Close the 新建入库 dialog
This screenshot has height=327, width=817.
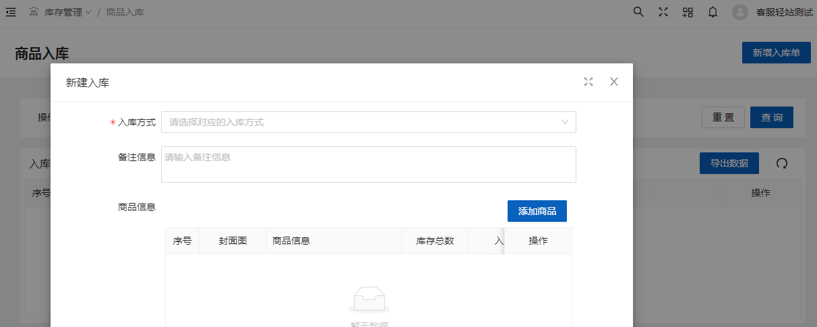pos(613,82)
